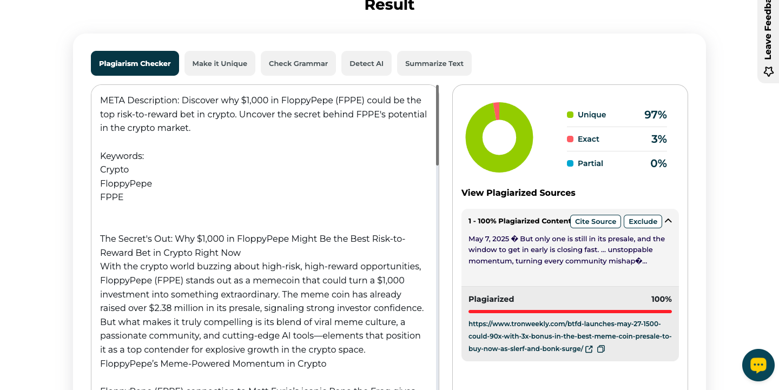Go to the Detect AI tab
The width and height of the screenshot is (779, 390).
tap(366, 63)
